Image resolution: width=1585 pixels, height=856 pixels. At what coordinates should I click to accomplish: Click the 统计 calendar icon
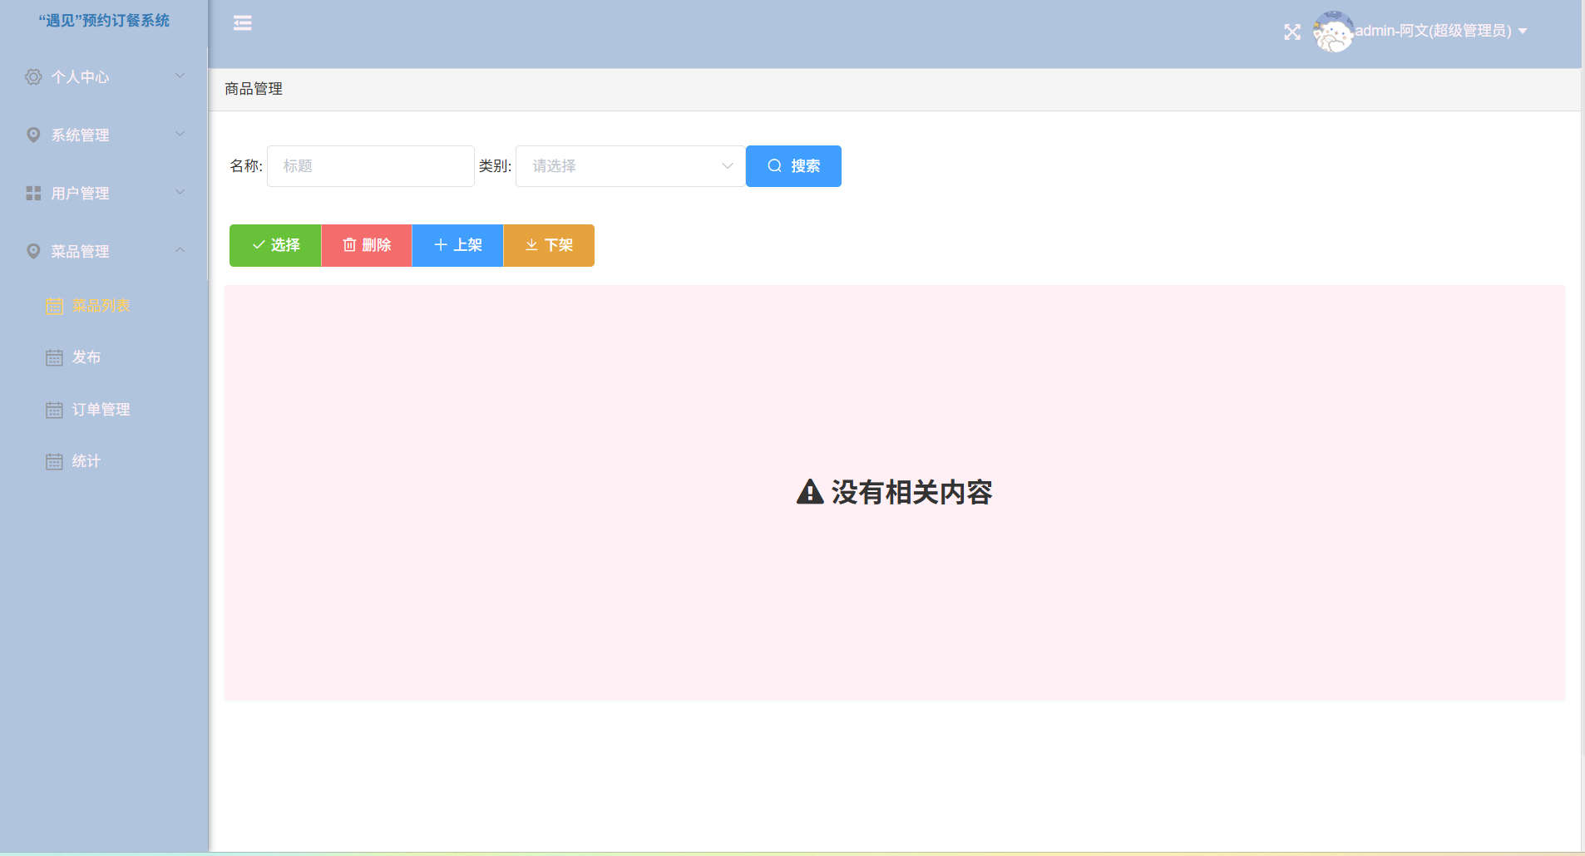click(54, 461)
